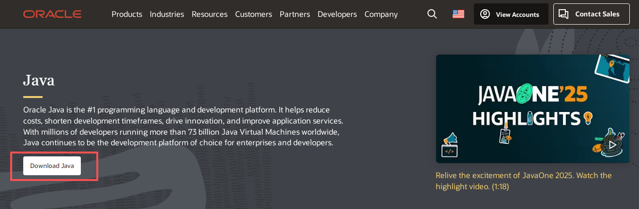Viewport: 639px width, 209px height.
Task: Click the Oracle Java description paragraph
Action: coord(183,126)
